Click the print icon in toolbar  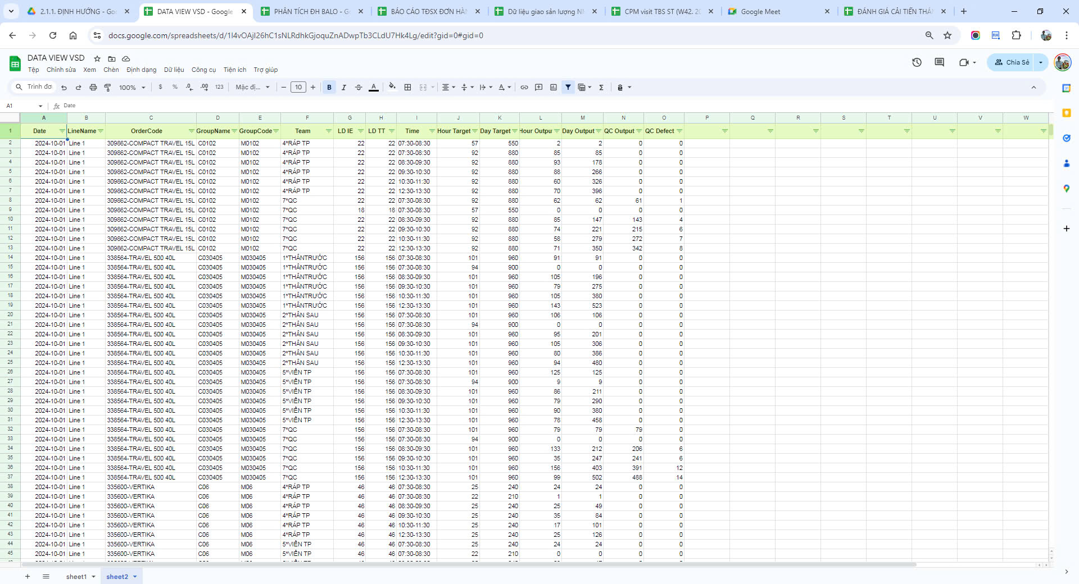tap(93, 88)
